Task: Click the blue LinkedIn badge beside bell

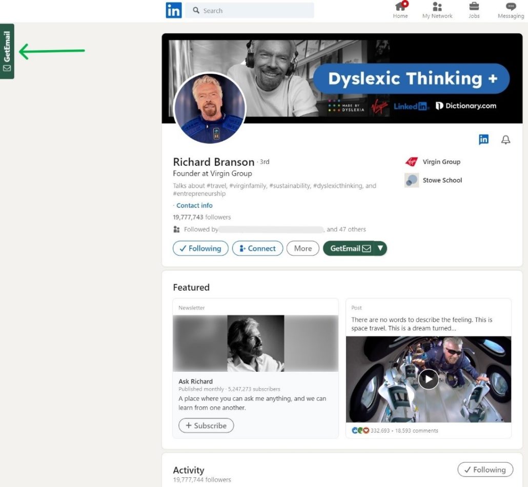Action: click(x=483, y=139)
